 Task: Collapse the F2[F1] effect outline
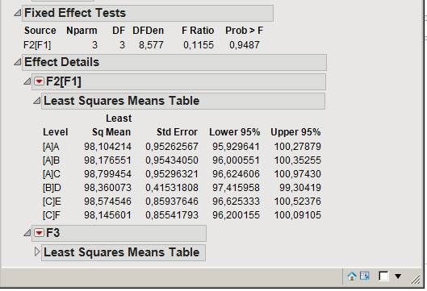[27, 81]
